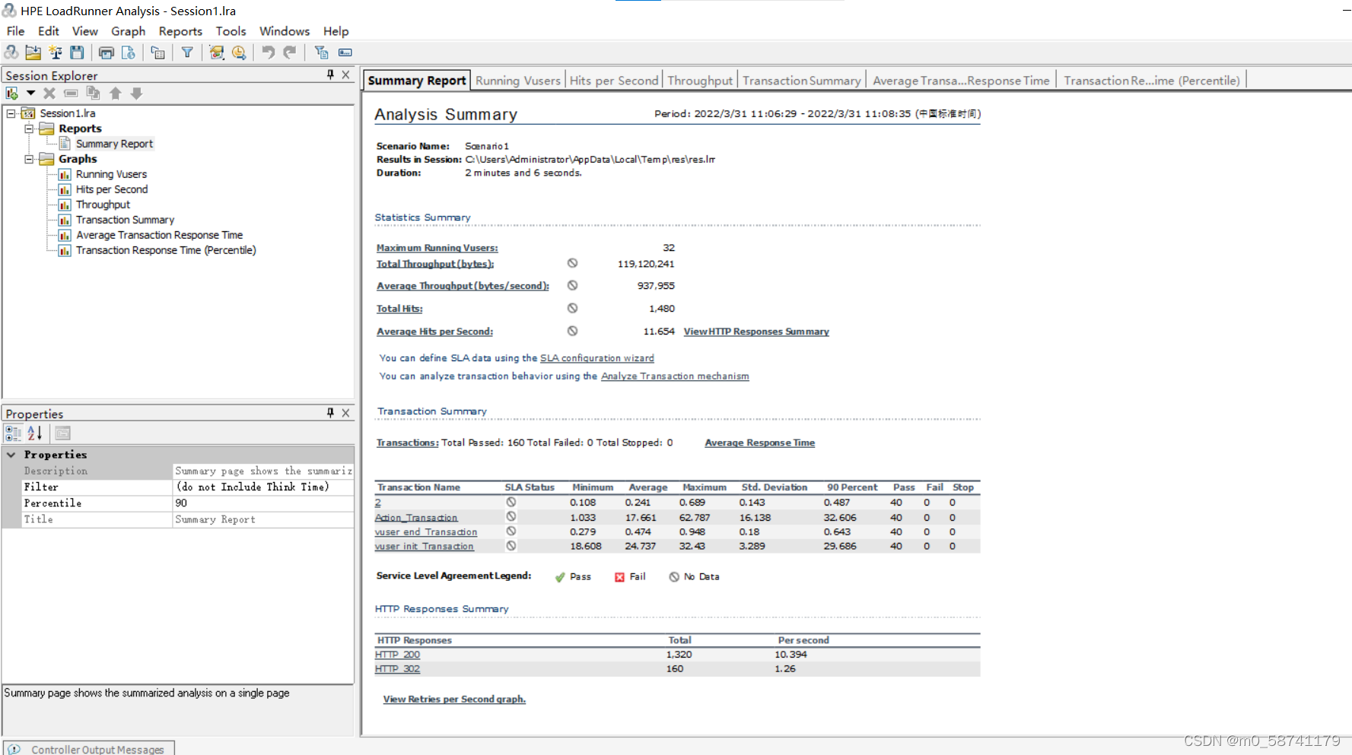1352x755 pixels.
Task: Move item up with the up arrow
Action: tap(116, 94)
